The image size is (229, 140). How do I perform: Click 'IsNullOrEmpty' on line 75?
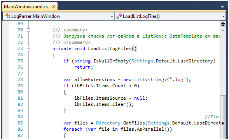(111, 61)
